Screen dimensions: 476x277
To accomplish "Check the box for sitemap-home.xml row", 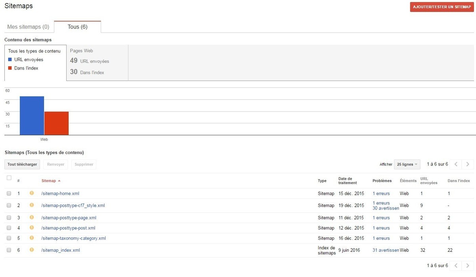I will click(9, 193).
